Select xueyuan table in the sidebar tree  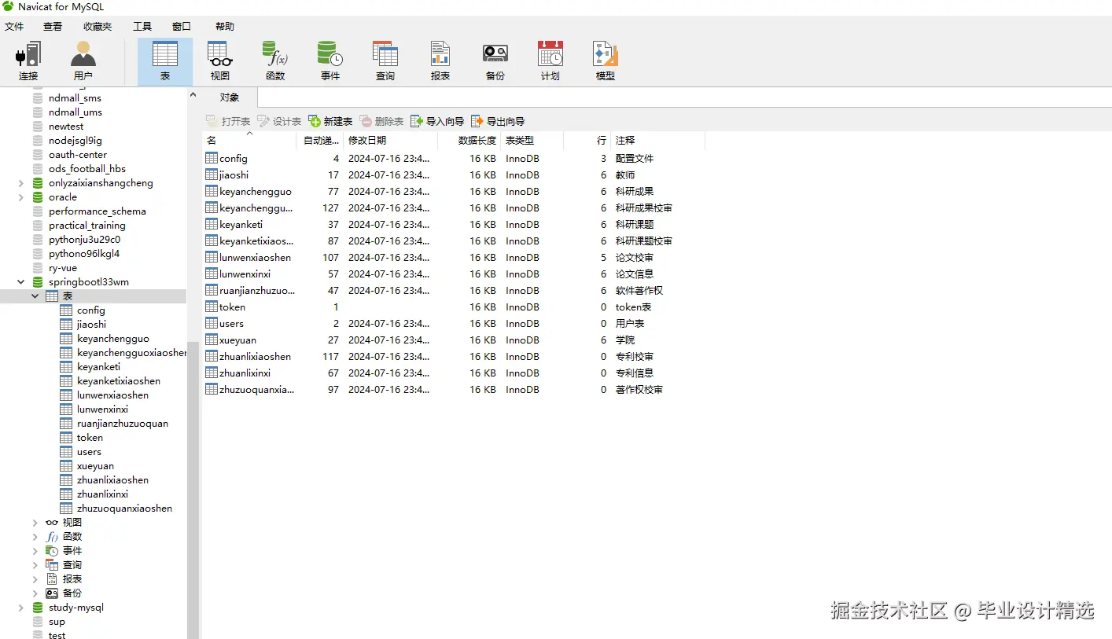(95, 466)
